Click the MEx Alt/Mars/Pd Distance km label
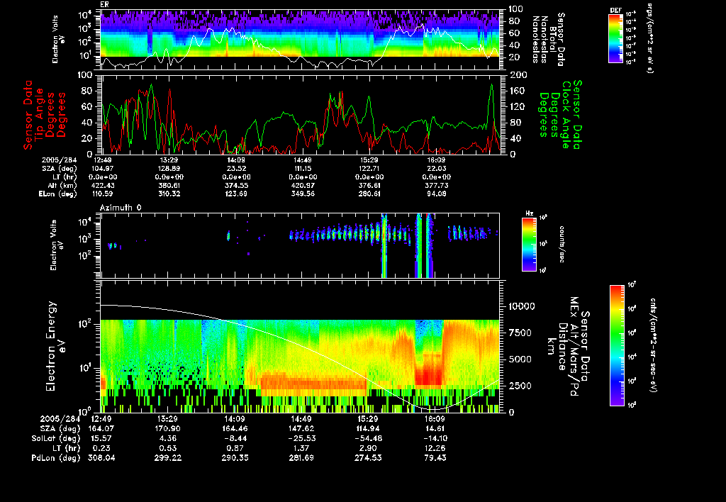The height and width of the screenshot is (502, 726). tap(568, 346)
